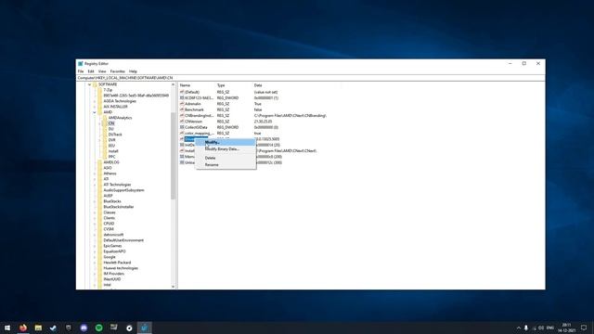Select the AIDA Technologies key
This screenshot has height=334, width=594.
(x=120, y=101)
